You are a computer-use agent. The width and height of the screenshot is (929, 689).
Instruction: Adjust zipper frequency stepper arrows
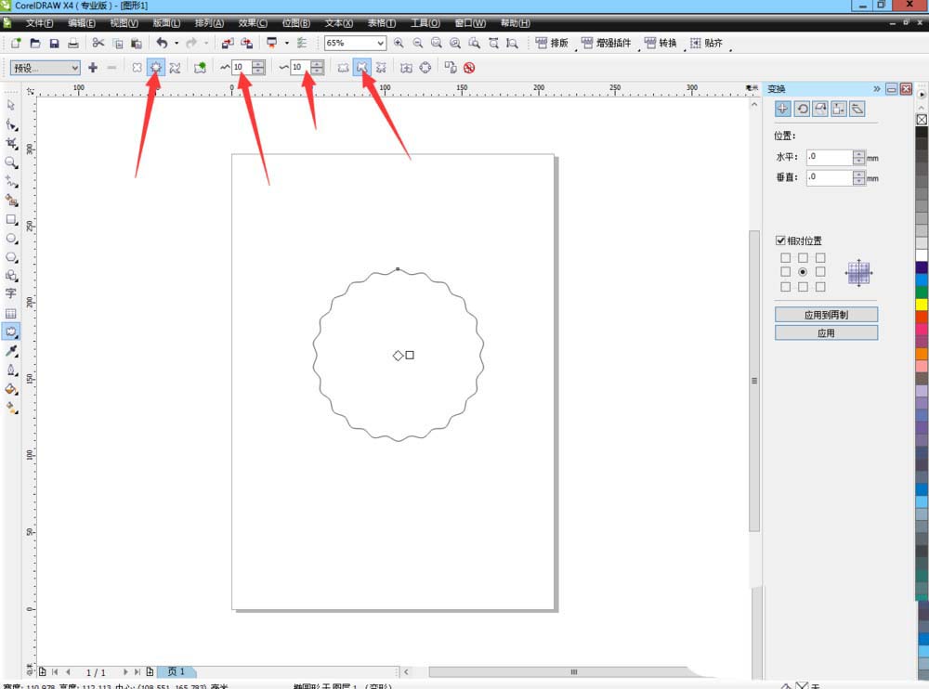[x=317, y=68]
